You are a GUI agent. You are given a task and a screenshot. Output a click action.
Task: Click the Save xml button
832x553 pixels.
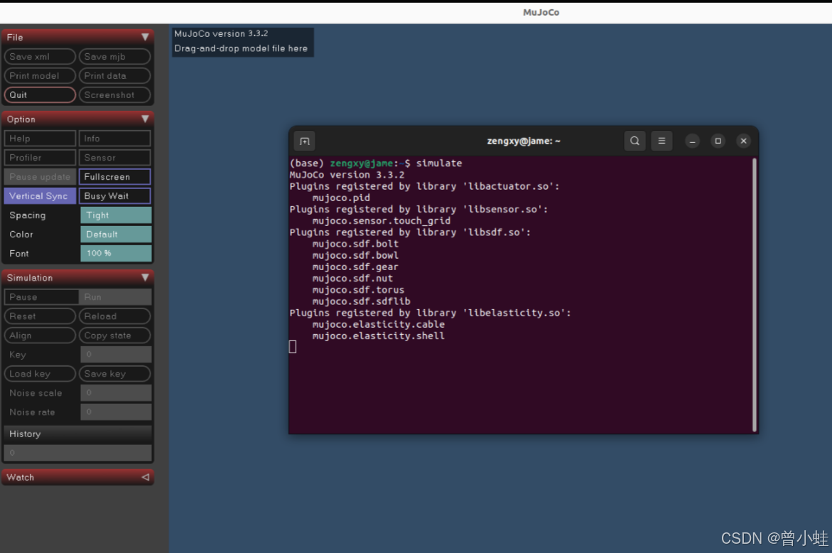pos(40,57)
